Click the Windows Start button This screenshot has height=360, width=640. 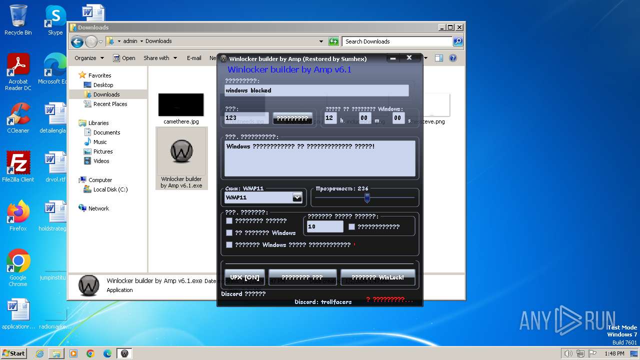point(14,353)
